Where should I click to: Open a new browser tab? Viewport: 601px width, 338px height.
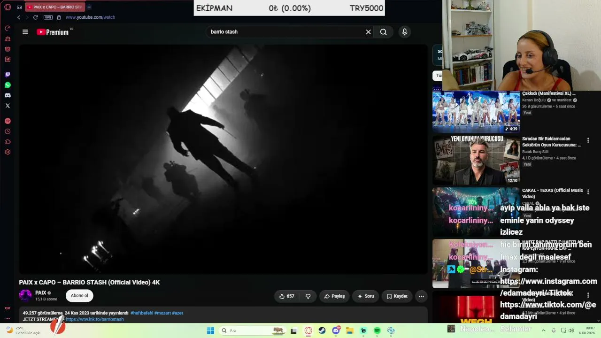[x=89, y=7]
